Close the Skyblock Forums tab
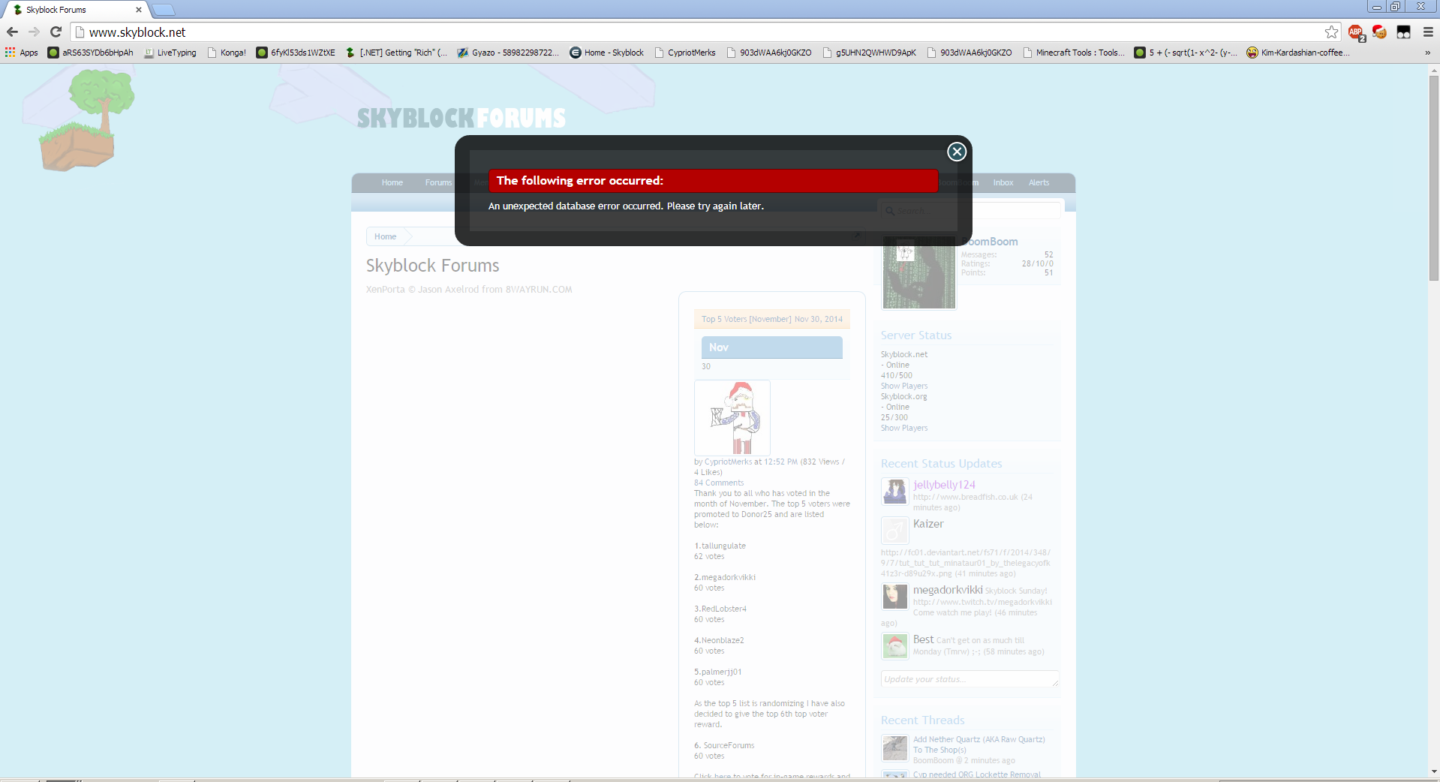This screenshot has height=782, width=1440. click(138, 10)
